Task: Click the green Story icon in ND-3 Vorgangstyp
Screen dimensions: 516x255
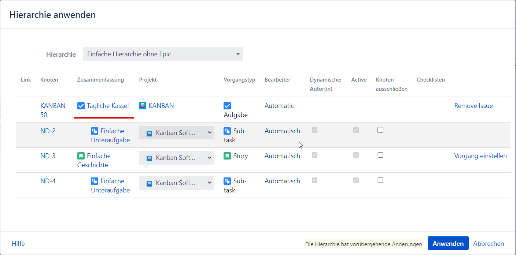Action: click(x=227, y=156)
